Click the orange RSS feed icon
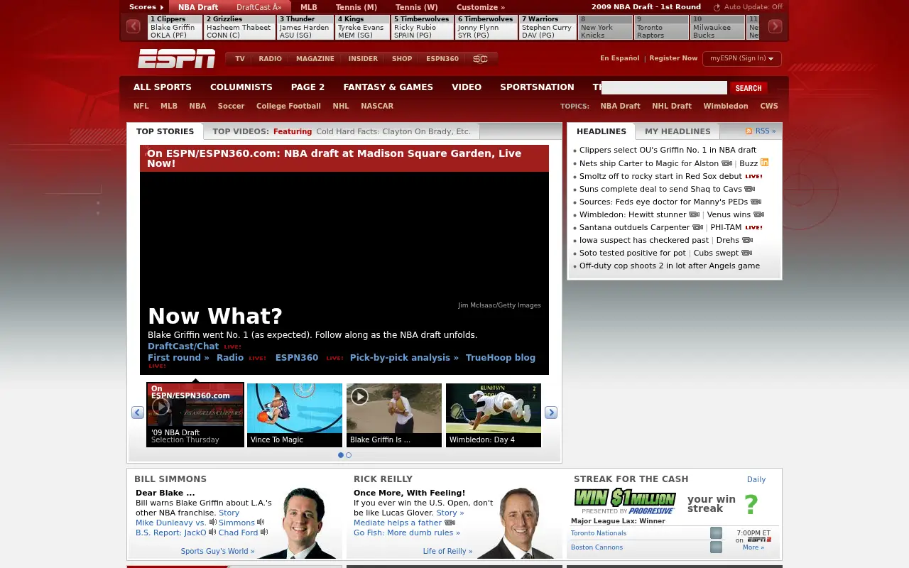909x568 pixels. [749, 131]
